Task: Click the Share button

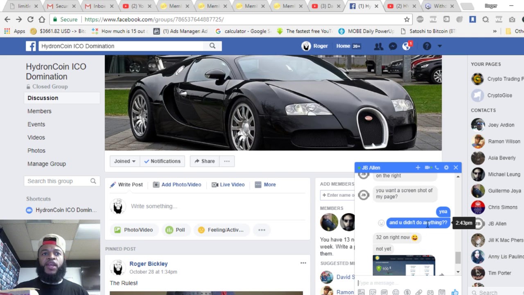Action: point(205,161)
